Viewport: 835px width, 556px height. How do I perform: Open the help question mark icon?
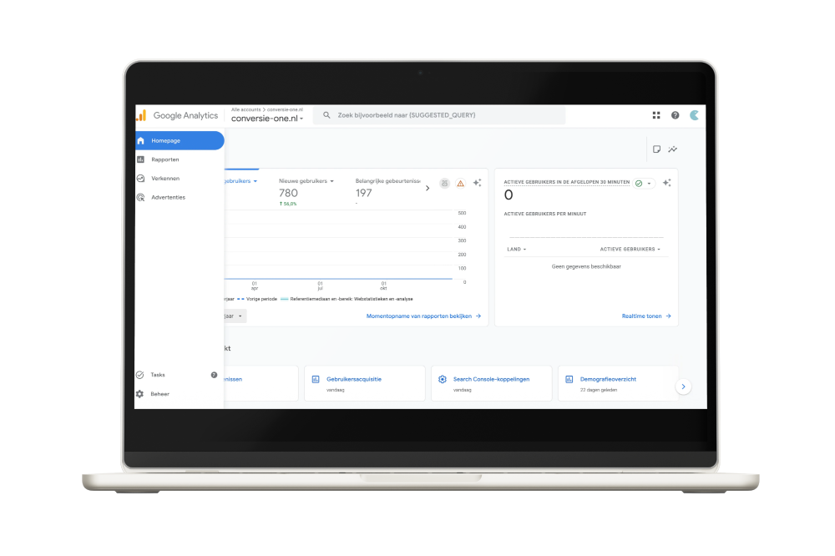(675, 115)
